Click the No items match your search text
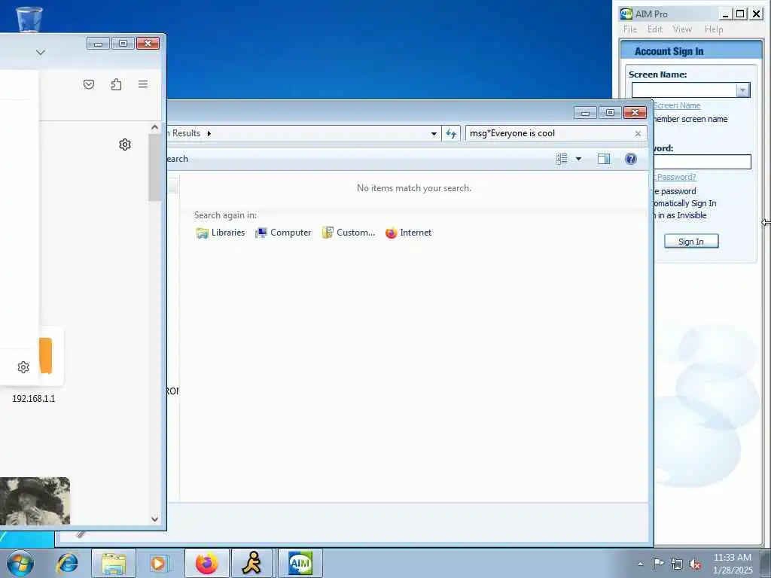The height and width of the screenshot is (578, 771). click(414, 188)
